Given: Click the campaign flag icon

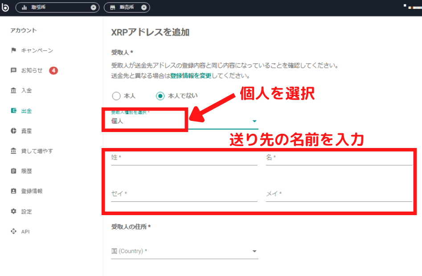Looking at the screenshot, I should click(x=13, y=50).
